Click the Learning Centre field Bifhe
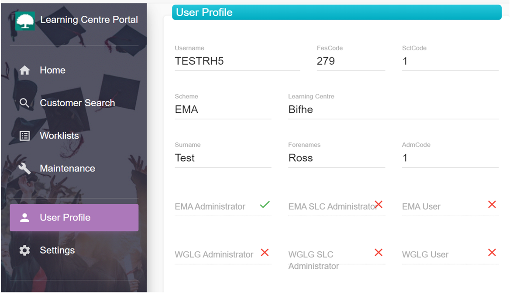Screen dimensions: 513x295 point(393,109)
